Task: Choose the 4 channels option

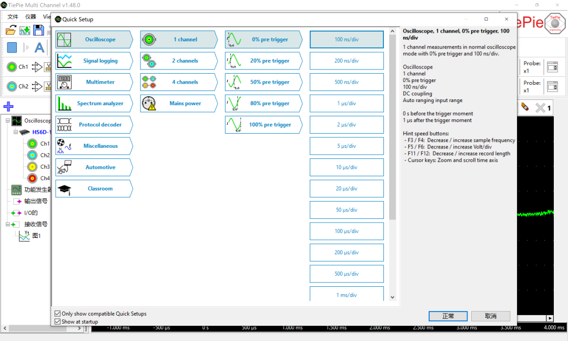Action: pos(179,82)
